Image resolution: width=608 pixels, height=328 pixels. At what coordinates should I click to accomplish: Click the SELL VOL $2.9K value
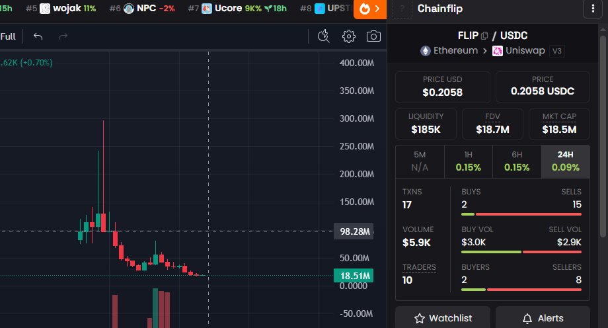click(x=569, y=242)
